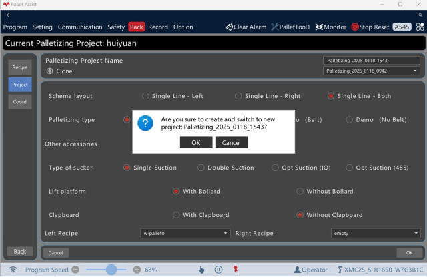Open the Monitor eye icon
Viewport: 427px width, 277px height.
[x=319, y=27]
